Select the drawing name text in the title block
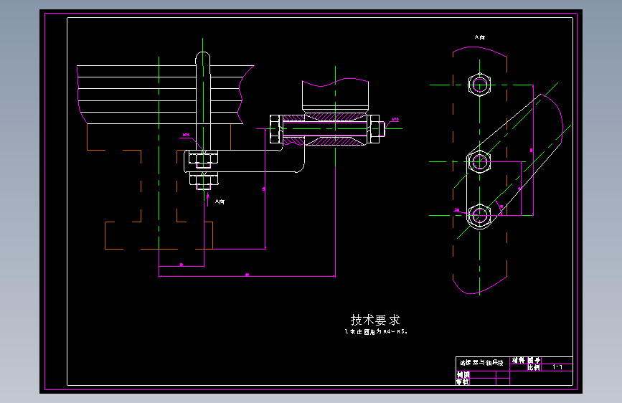 481,363
